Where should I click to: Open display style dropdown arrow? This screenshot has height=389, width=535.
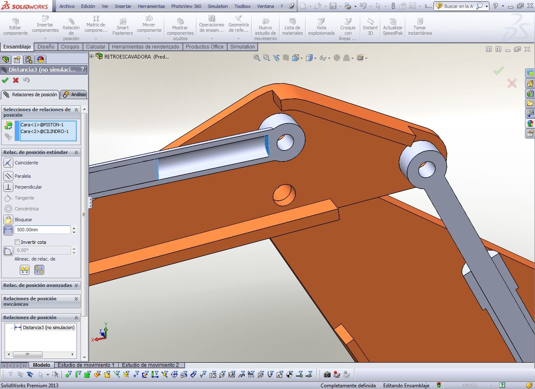315,58
